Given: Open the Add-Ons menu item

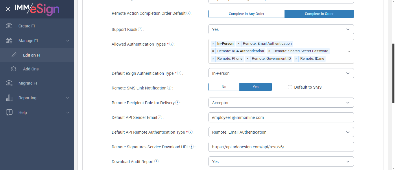Looking at the screenshot, I should coord(31,69).
